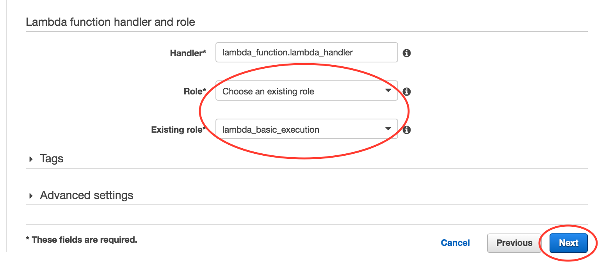
Task: Click the caret arrow in the Role dropdown
Action: 388,91
